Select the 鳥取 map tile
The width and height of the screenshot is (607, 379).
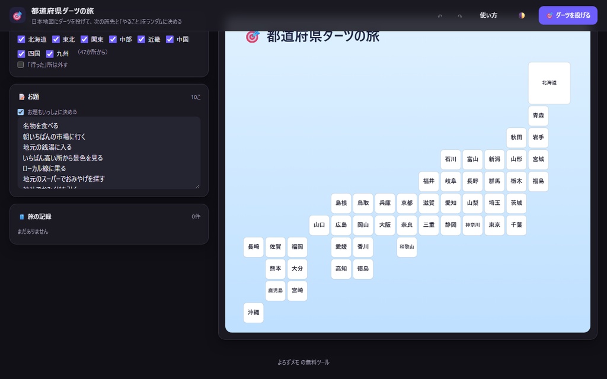coord(363,203)
